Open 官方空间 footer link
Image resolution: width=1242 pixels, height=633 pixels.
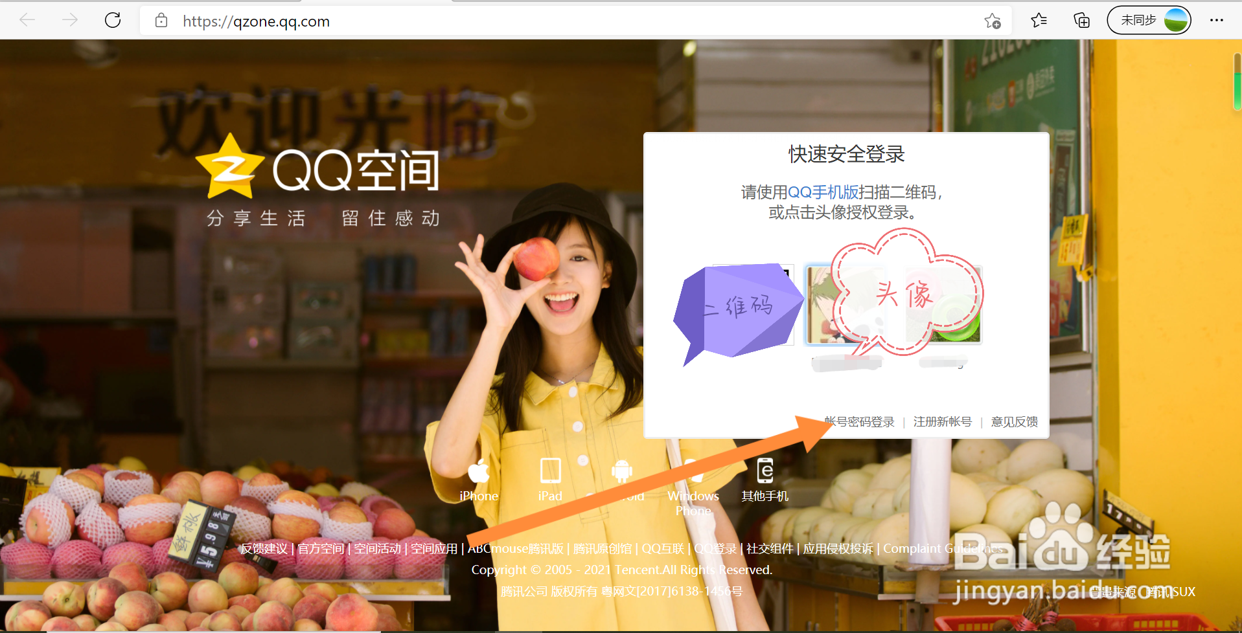pyautogui.click(x=321, y=549)
